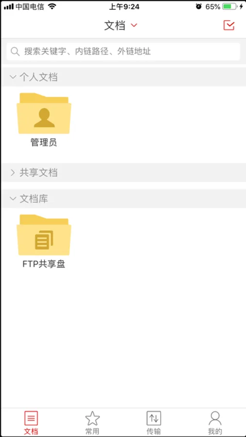Image resolution: width=246 pixels, height=437 pixels.
Task: Open the FTP共享盘 library folder icon
Action: pos(44,235)
